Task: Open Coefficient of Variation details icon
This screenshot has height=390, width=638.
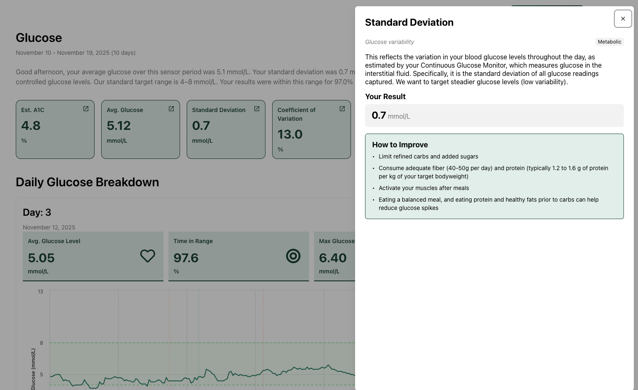Action: 342,109
